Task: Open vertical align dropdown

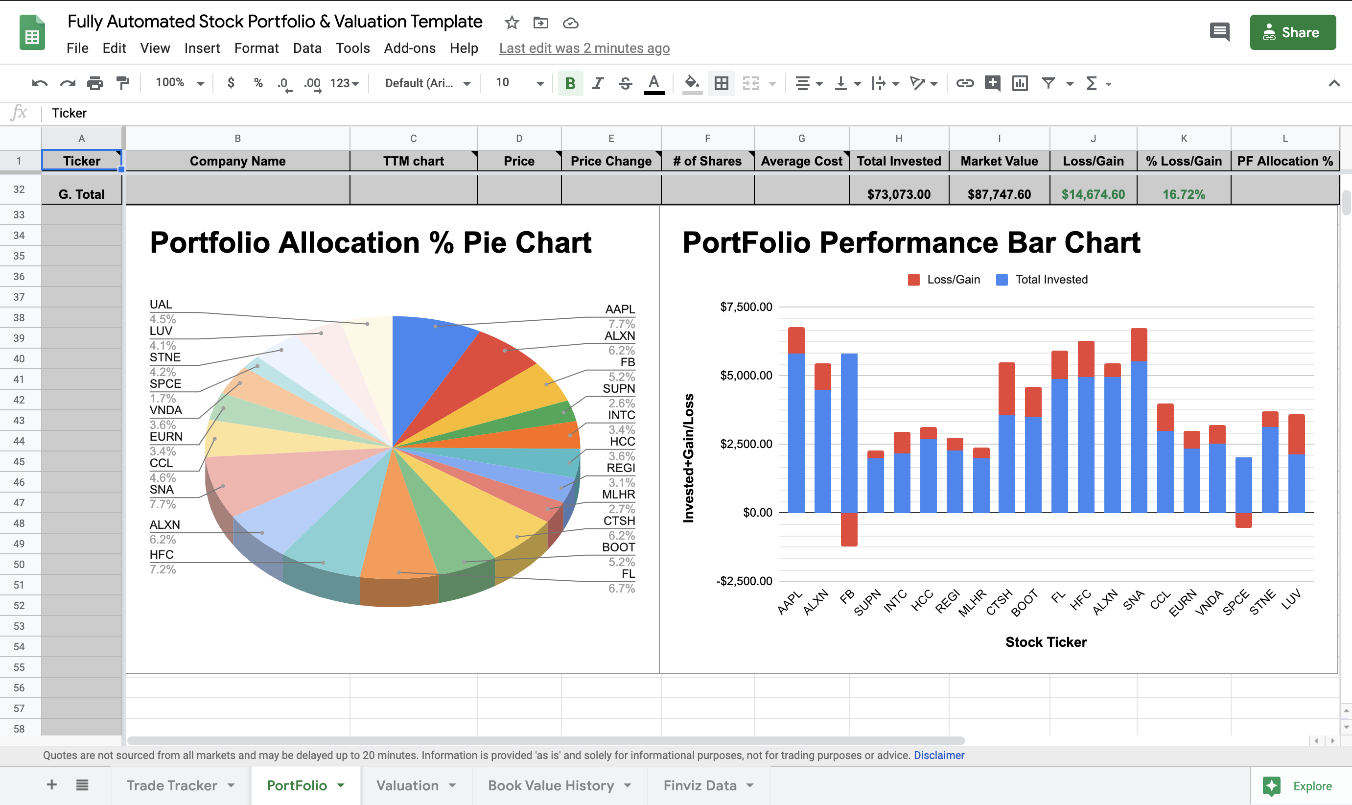Action: click(x=847, y=83)
